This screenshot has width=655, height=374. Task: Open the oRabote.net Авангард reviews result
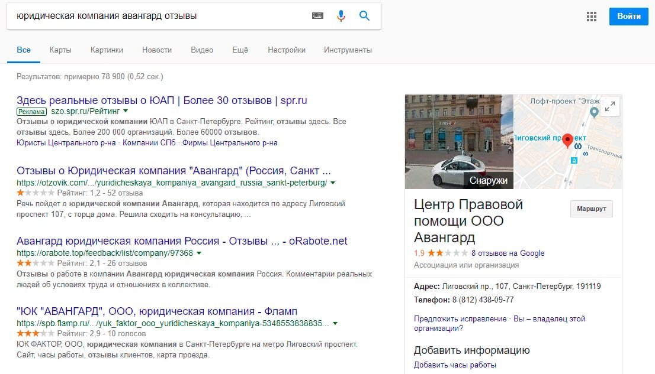point(182,241)
